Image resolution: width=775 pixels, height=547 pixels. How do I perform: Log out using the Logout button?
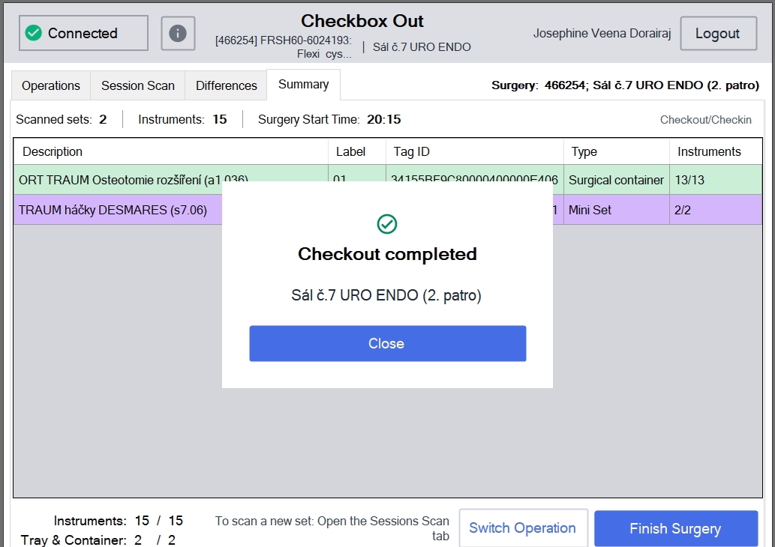(x=718, y=33)
